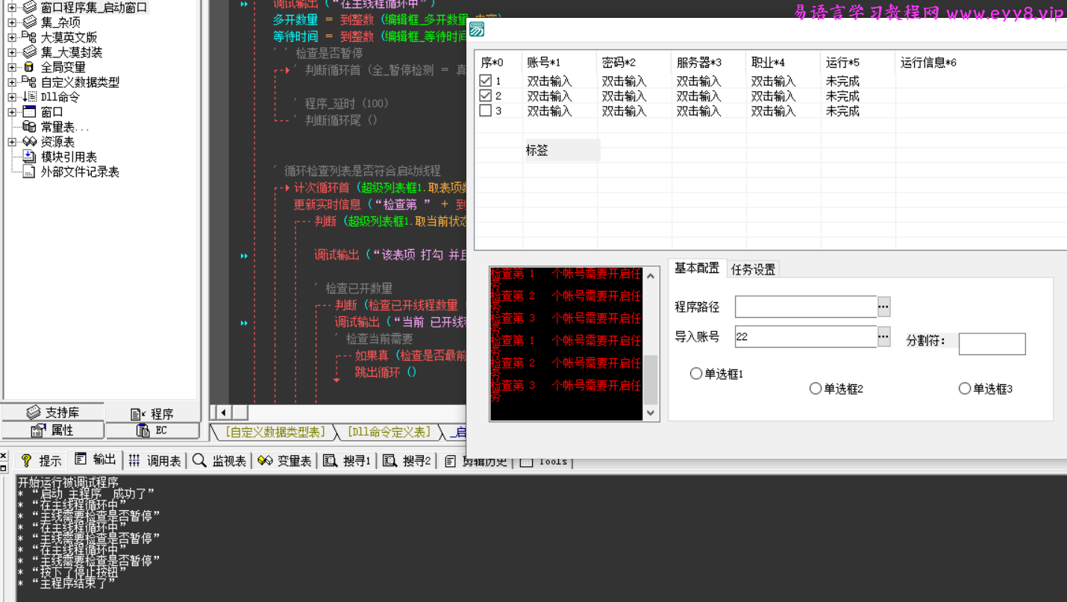
Task: Click the 监视表 magnifier icon
Action: 199,460
